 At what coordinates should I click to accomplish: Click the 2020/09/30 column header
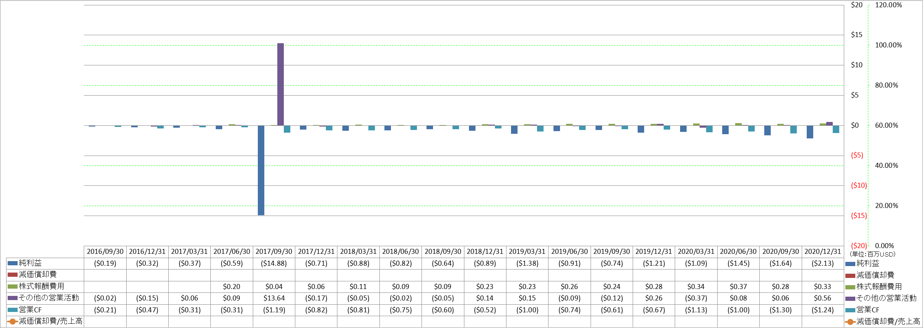tap(781, 252)
